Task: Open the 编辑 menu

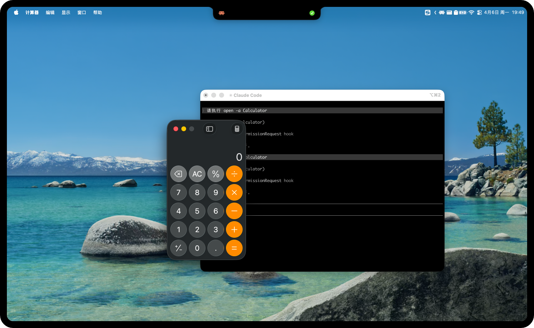Action: point(50,12)
